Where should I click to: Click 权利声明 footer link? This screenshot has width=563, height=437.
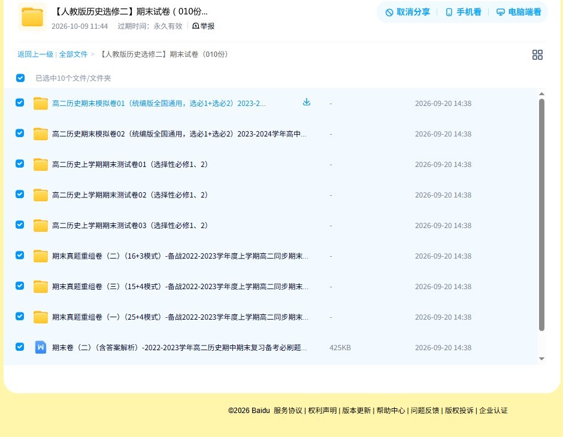322,411
